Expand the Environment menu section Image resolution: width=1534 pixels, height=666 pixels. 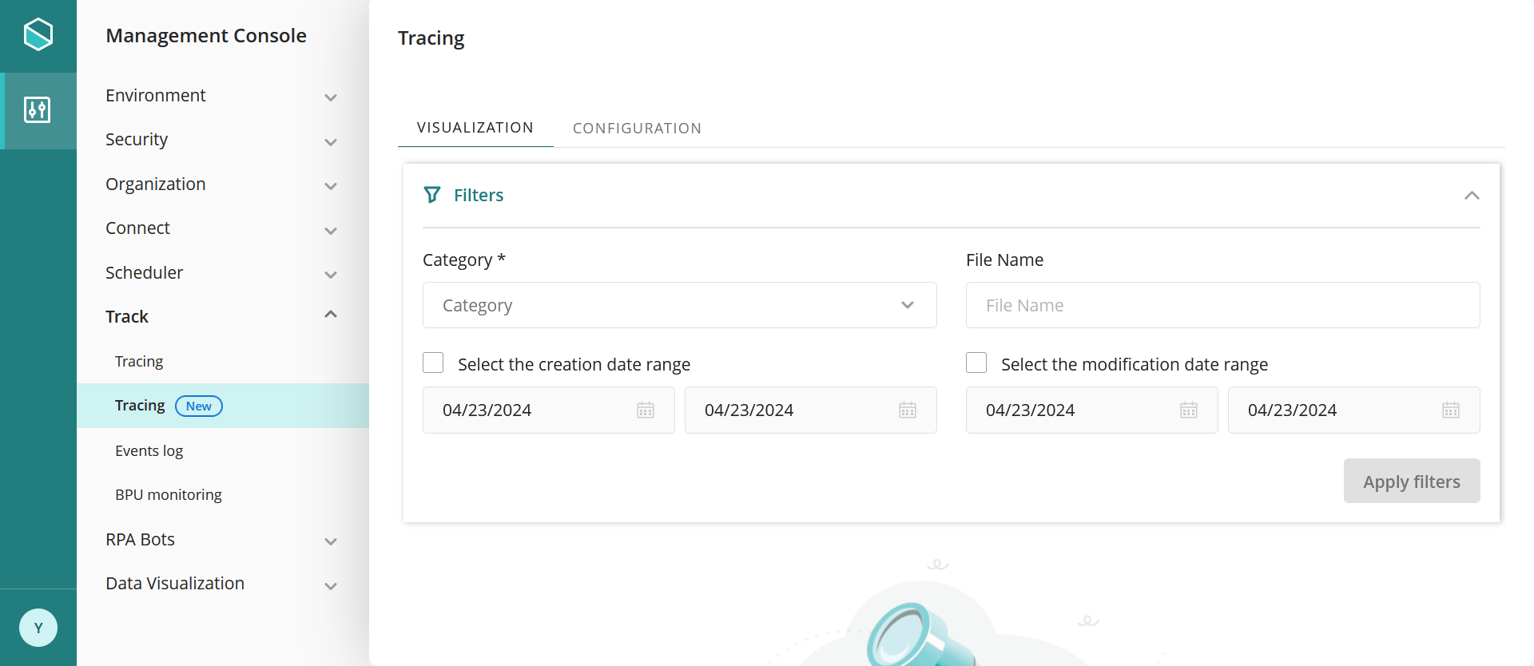click(x=221, y=96)
